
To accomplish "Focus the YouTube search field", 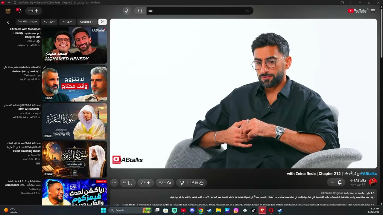I will [200, 11].
